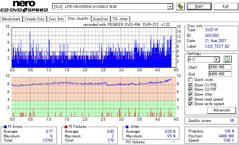Image resolution: width=239 pixels, height=145 pixels.
Task: Click PI Failures total 278
Action: [111, 140]
